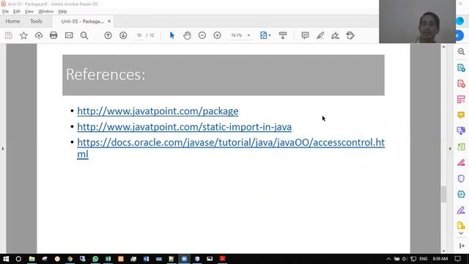Click the cloud upload icon
This screenshot has width=469, height=264.
[39, 35]
